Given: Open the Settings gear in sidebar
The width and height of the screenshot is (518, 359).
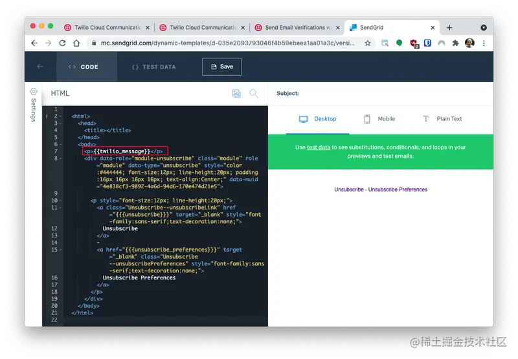Looking at the screenshot, I should click(34, 91).
